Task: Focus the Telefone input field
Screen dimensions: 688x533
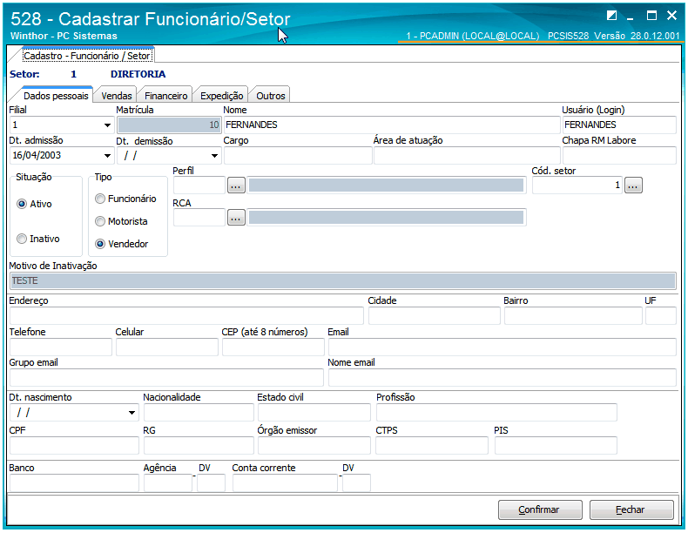Action: pyautogui.click(x=61, y=347)
